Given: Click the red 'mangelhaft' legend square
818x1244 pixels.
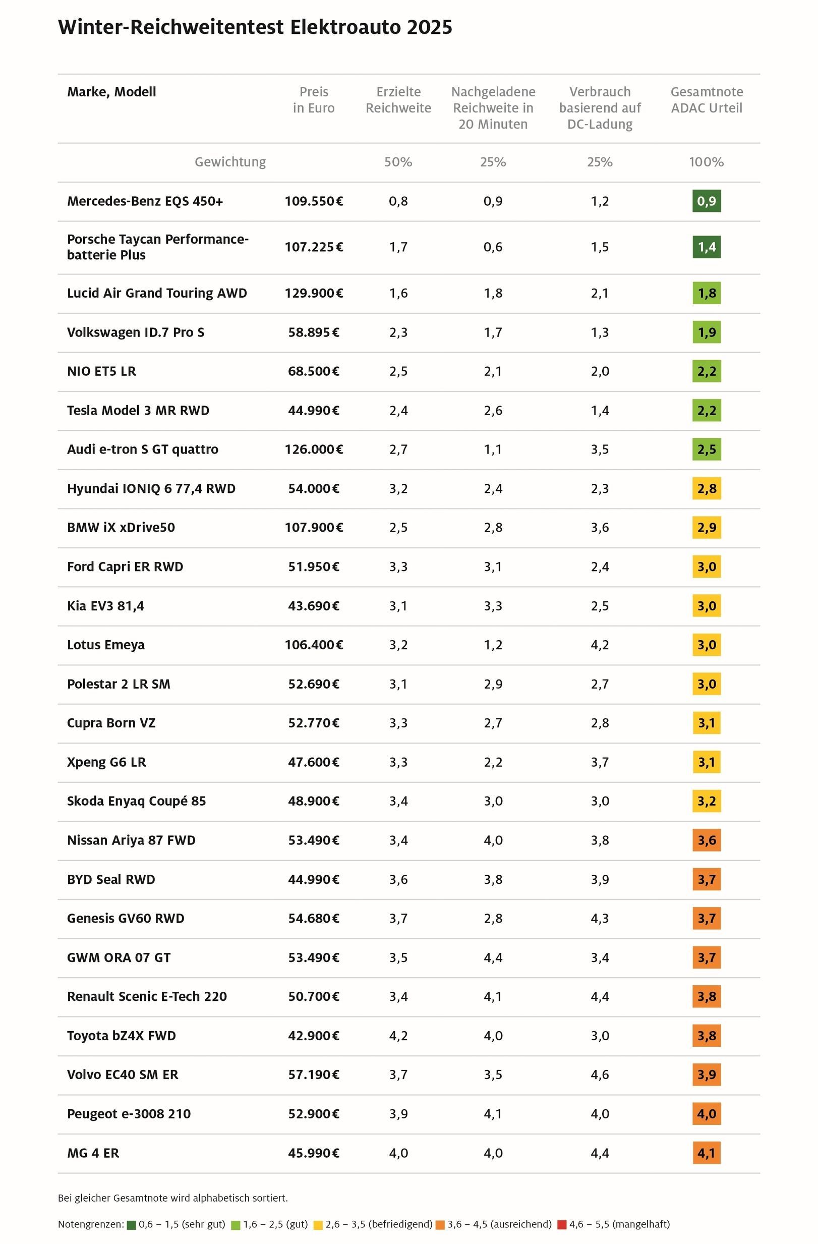Looking at the screenshot, I should click(562, 1225).
